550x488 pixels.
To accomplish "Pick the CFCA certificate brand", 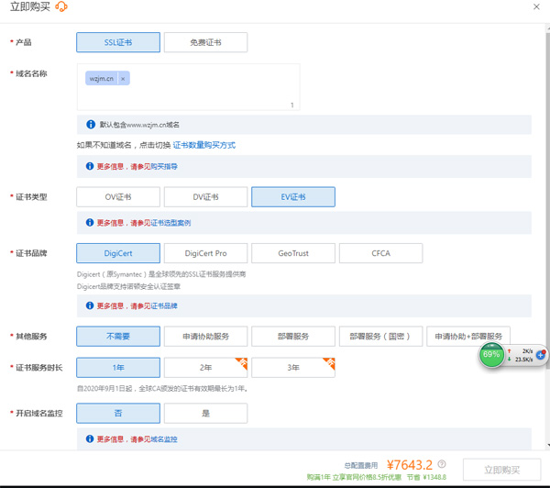I will tap(380, 253).
